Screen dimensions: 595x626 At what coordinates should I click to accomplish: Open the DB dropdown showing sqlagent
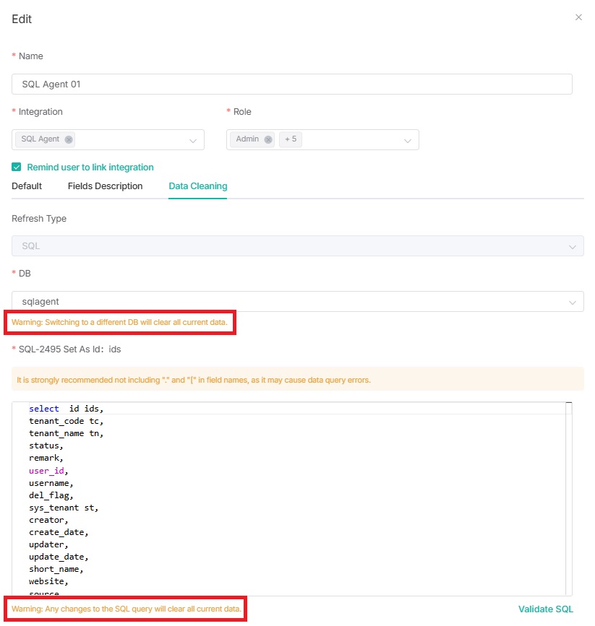pos(297,302)
